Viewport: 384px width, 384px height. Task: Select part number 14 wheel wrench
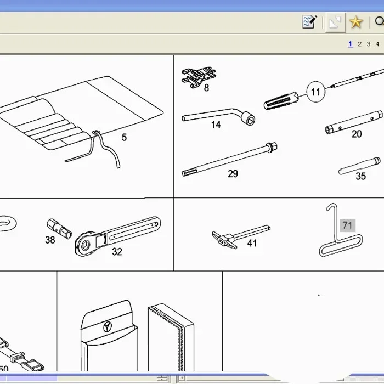pyautogui.click(x=216, y=125)
